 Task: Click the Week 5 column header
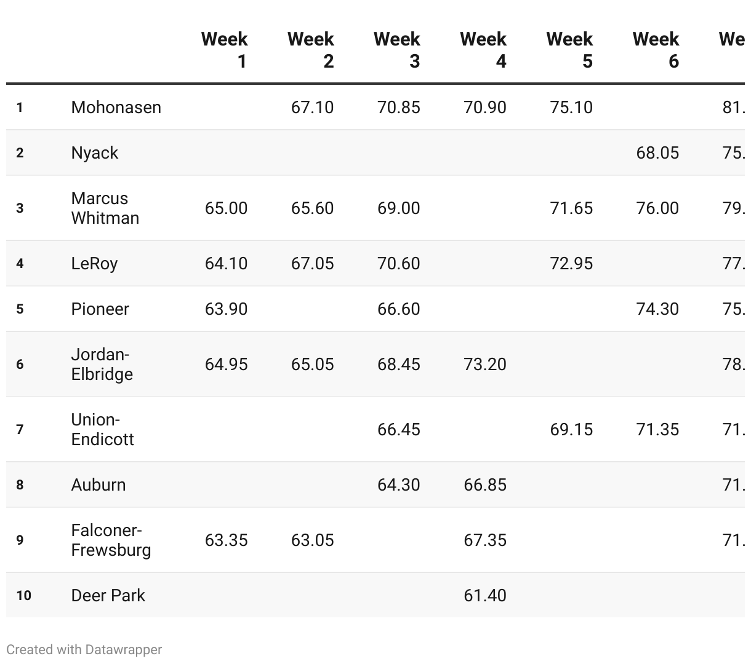coord(569,50)
